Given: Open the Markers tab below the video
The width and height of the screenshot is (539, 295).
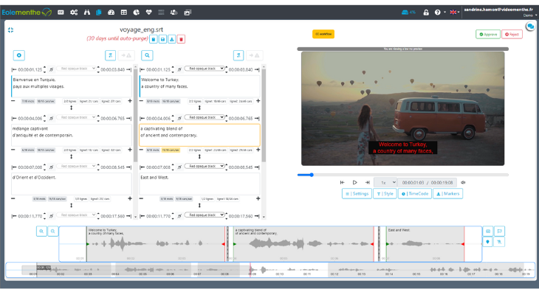Looking at the screenshot, I should pyautogui.click(x=447, y=194).
